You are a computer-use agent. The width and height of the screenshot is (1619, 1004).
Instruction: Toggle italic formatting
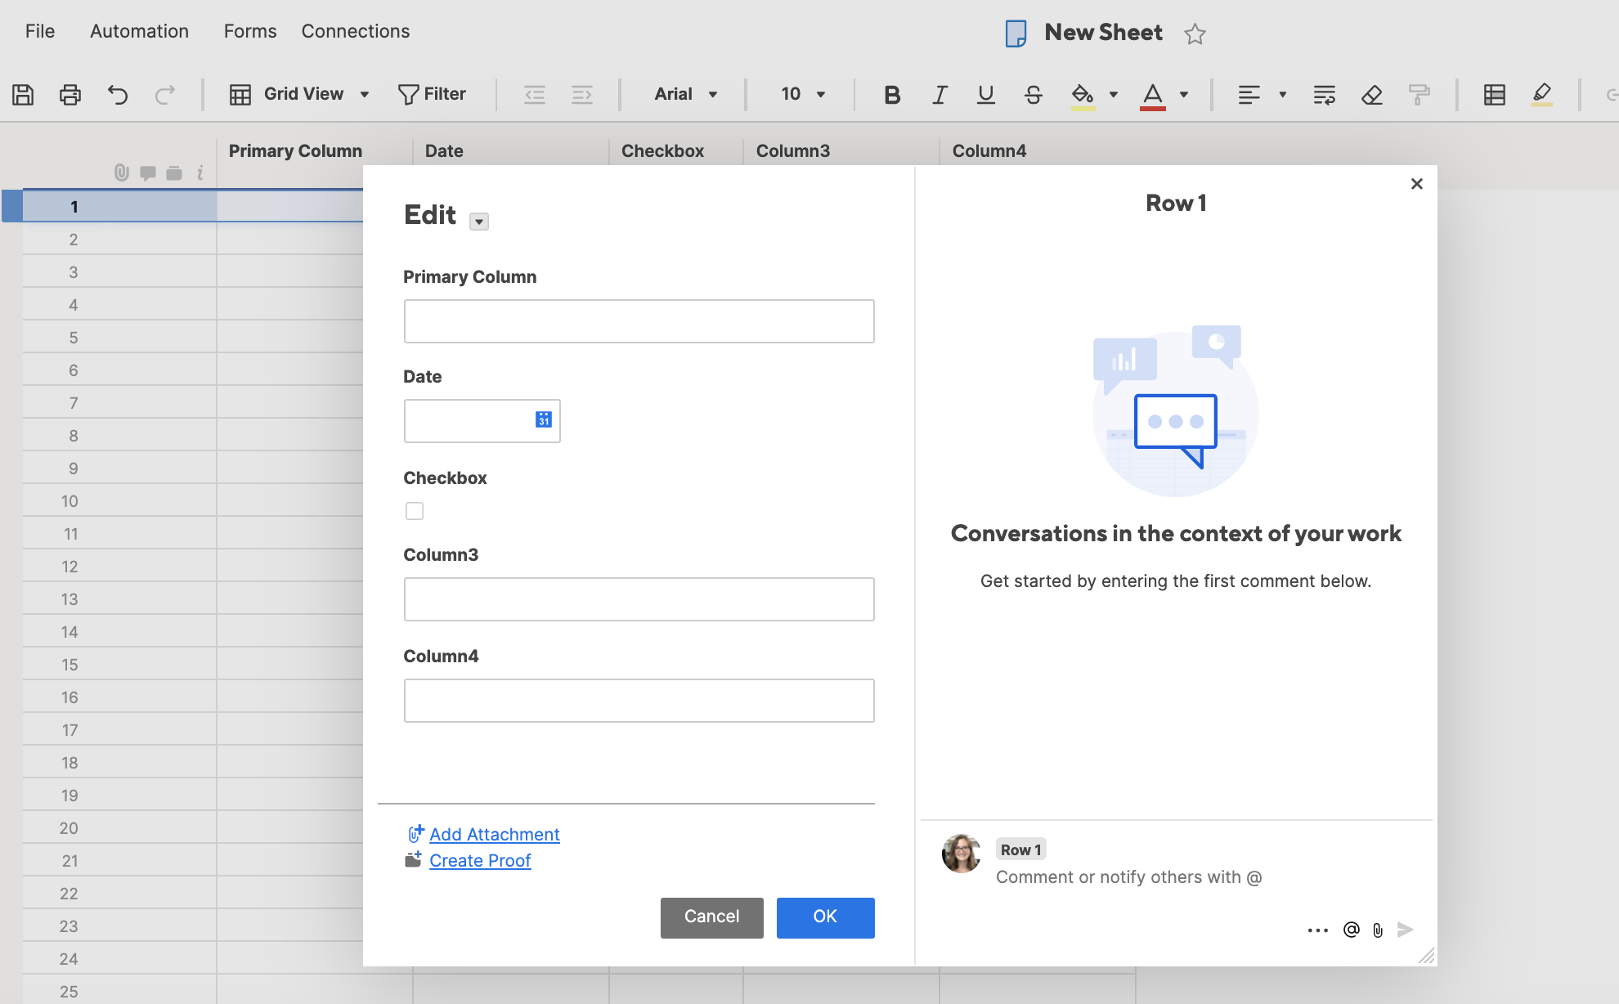(940, 95)
